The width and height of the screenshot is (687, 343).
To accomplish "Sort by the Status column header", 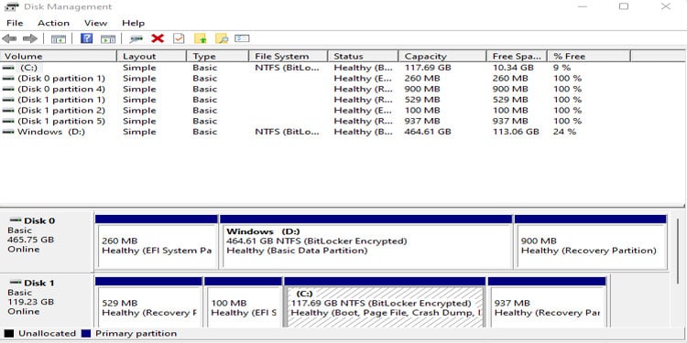I will (x=364, y=57).
